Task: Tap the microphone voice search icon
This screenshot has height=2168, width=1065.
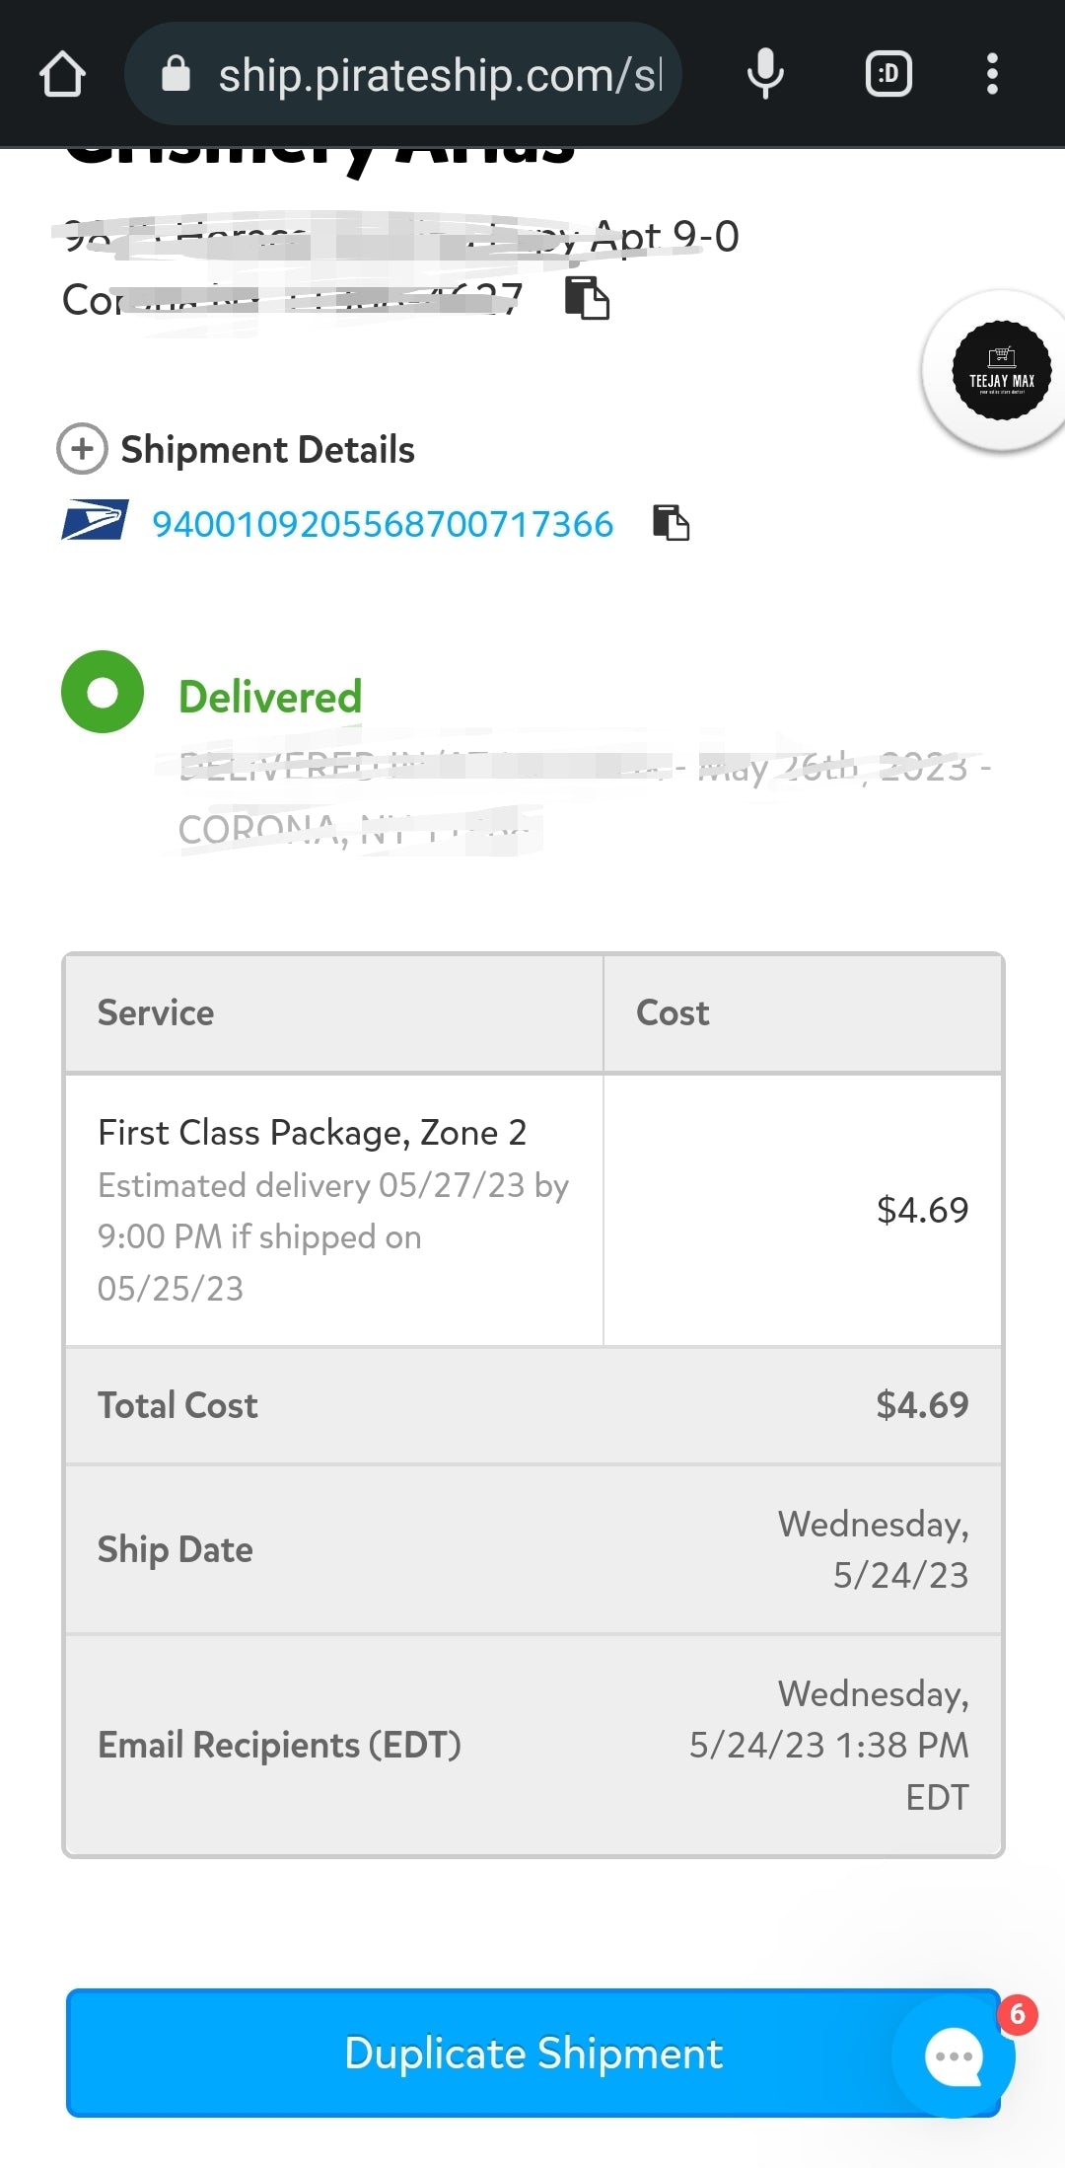Action: (x=765, y=74)
